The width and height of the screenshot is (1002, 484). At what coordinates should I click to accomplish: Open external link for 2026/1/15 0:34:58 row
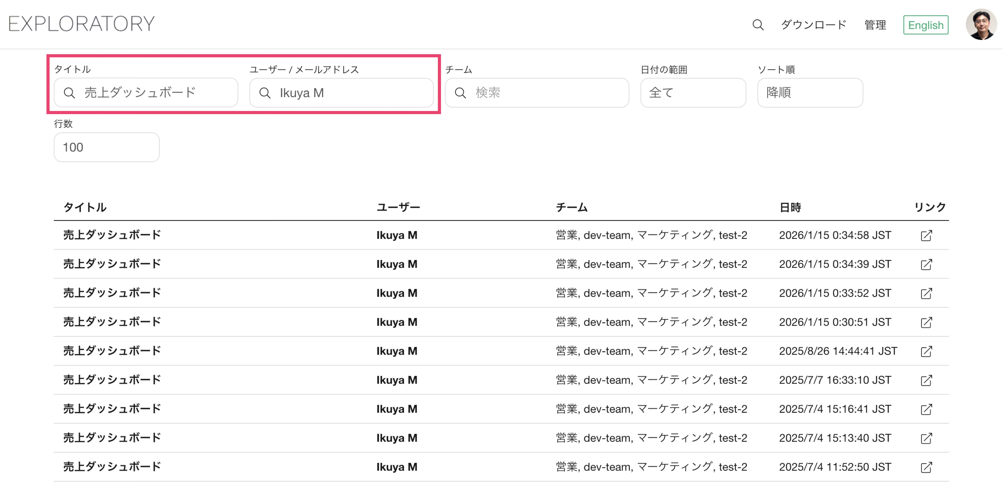coord(926,235)
